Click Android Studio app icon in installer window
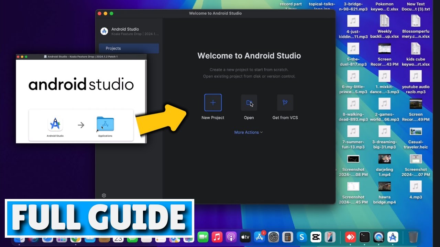 coord(55,124)
